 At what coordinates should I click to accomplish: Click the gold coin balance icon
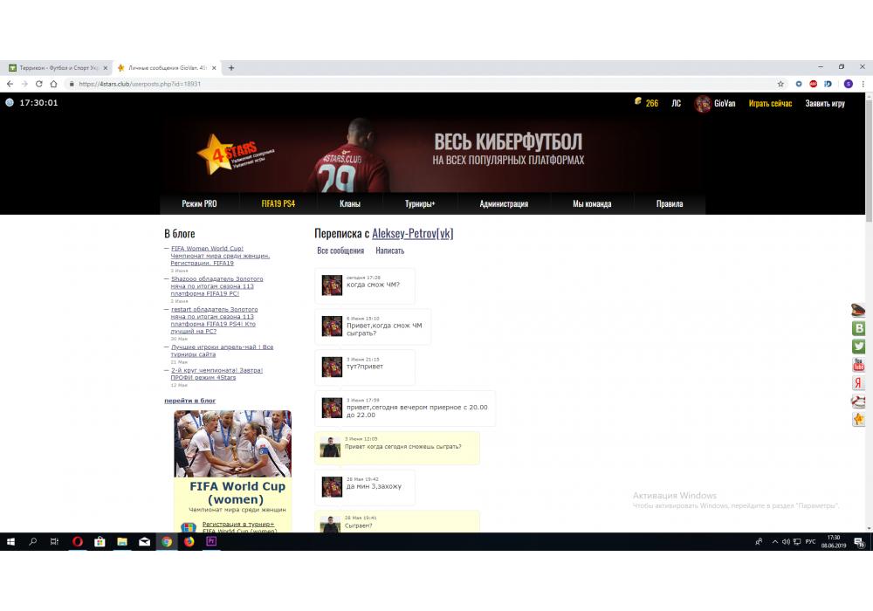(638, 101)
